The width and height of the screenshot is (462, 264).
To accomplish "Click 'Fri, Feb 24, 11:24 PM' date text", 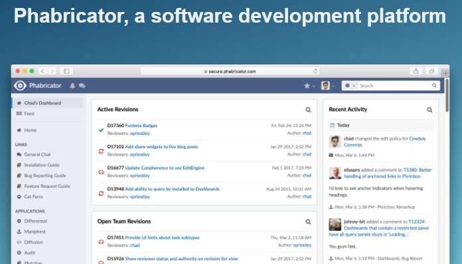I will [291, 126].
